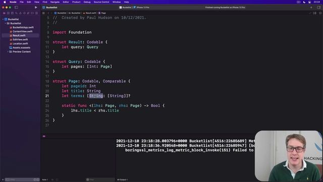This screenshot has height=182, width=323.
Task: Open the related items grid icon
Action: pyautogui.click(x=43, y=13)
